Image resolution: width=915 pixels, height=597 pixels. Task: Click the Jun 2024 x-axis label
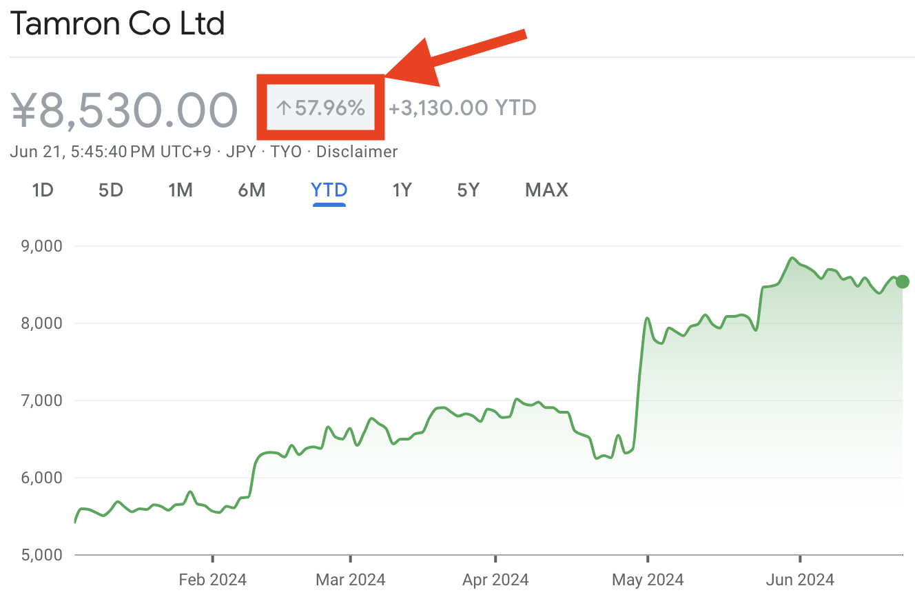pyautogui.click(x=799, y=580)
